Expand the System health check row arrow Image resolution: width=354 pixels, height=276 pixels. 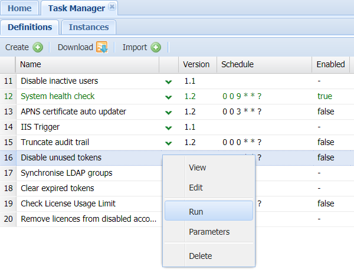[169, 97]
